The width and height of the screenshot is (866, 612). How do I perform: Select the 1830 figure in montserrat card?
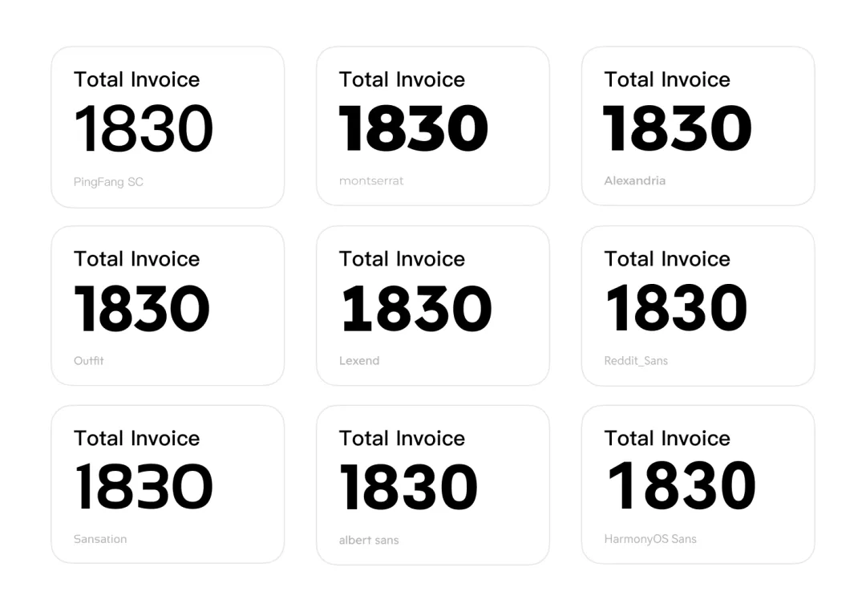pyautogui.click(x=413, y=128)
